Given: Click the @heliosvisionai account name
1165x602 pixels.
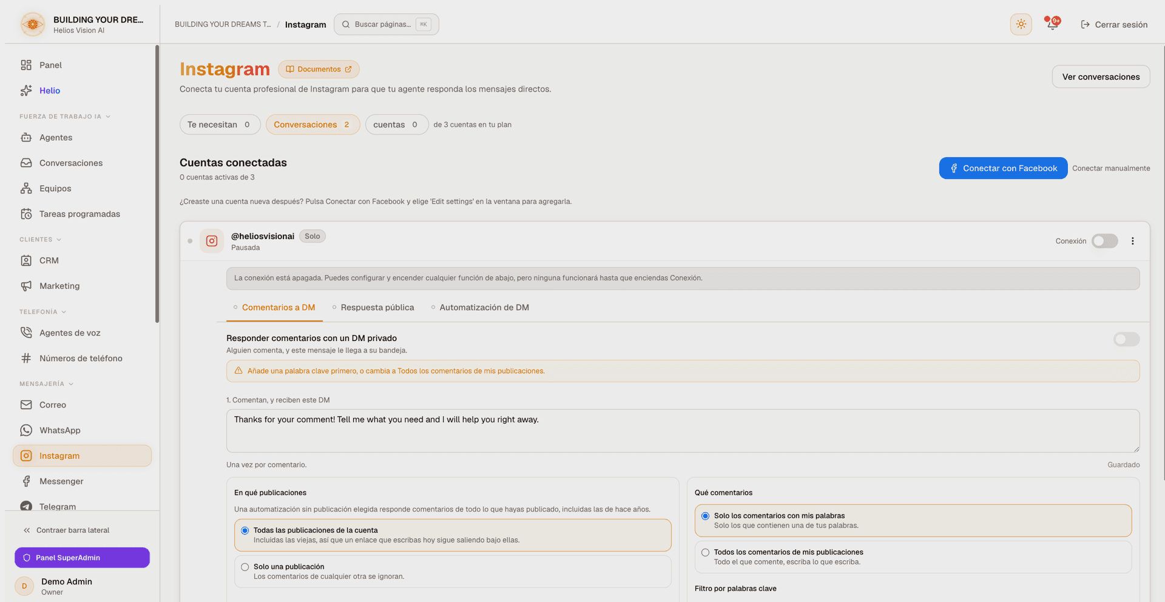Looking at the screenshot, I should pyautogui.click(x=263, y=236).
